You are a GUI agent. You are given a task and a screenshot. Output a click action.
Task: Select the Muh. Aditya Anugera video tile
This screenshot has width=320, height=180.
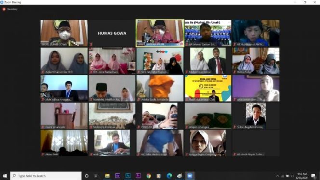pyautogui.click(x=64, y=88)
